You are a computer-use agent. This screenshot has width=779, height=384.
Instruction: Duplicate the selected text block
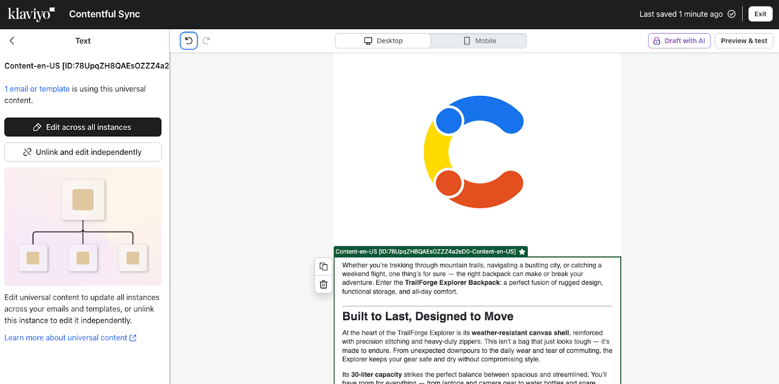pos(324,267)
